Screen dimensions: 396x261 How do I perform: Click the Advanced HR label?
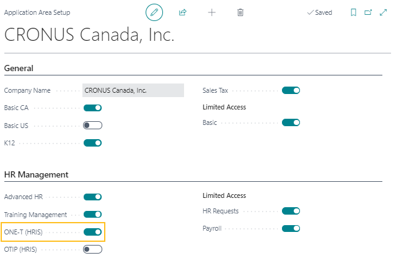pos(24,197)
